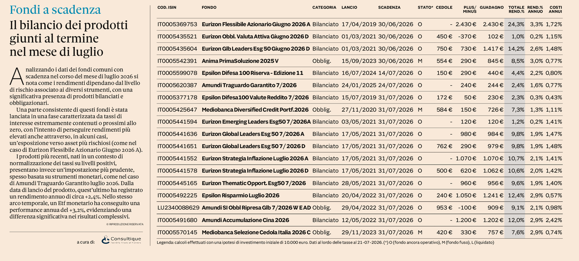The image size is (579, 261).
Task: Select ISIN code LU2340088629
Action: point(179,207)
